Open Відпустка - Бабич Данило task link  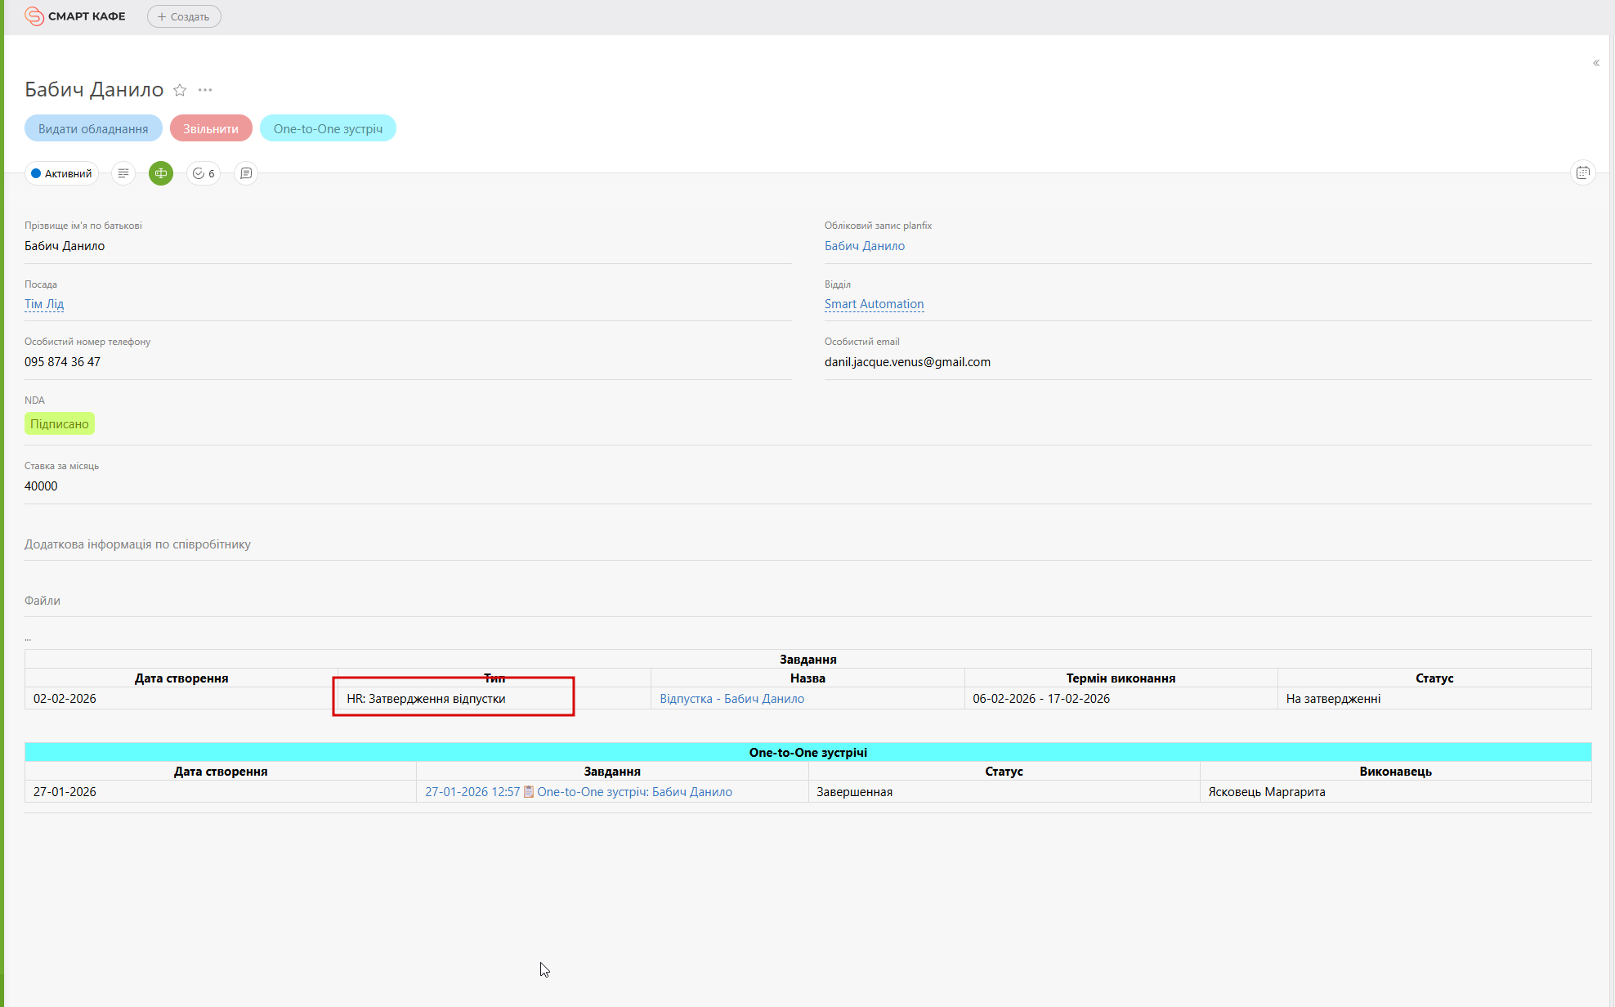[x=731, y=699]
